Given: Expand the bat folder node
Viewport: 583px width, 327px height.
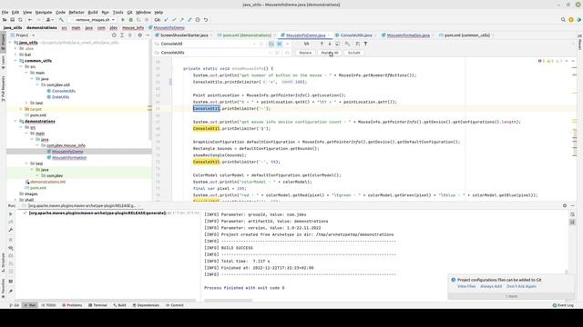Looking at the screenshot, I should click(x=15, y=54).
